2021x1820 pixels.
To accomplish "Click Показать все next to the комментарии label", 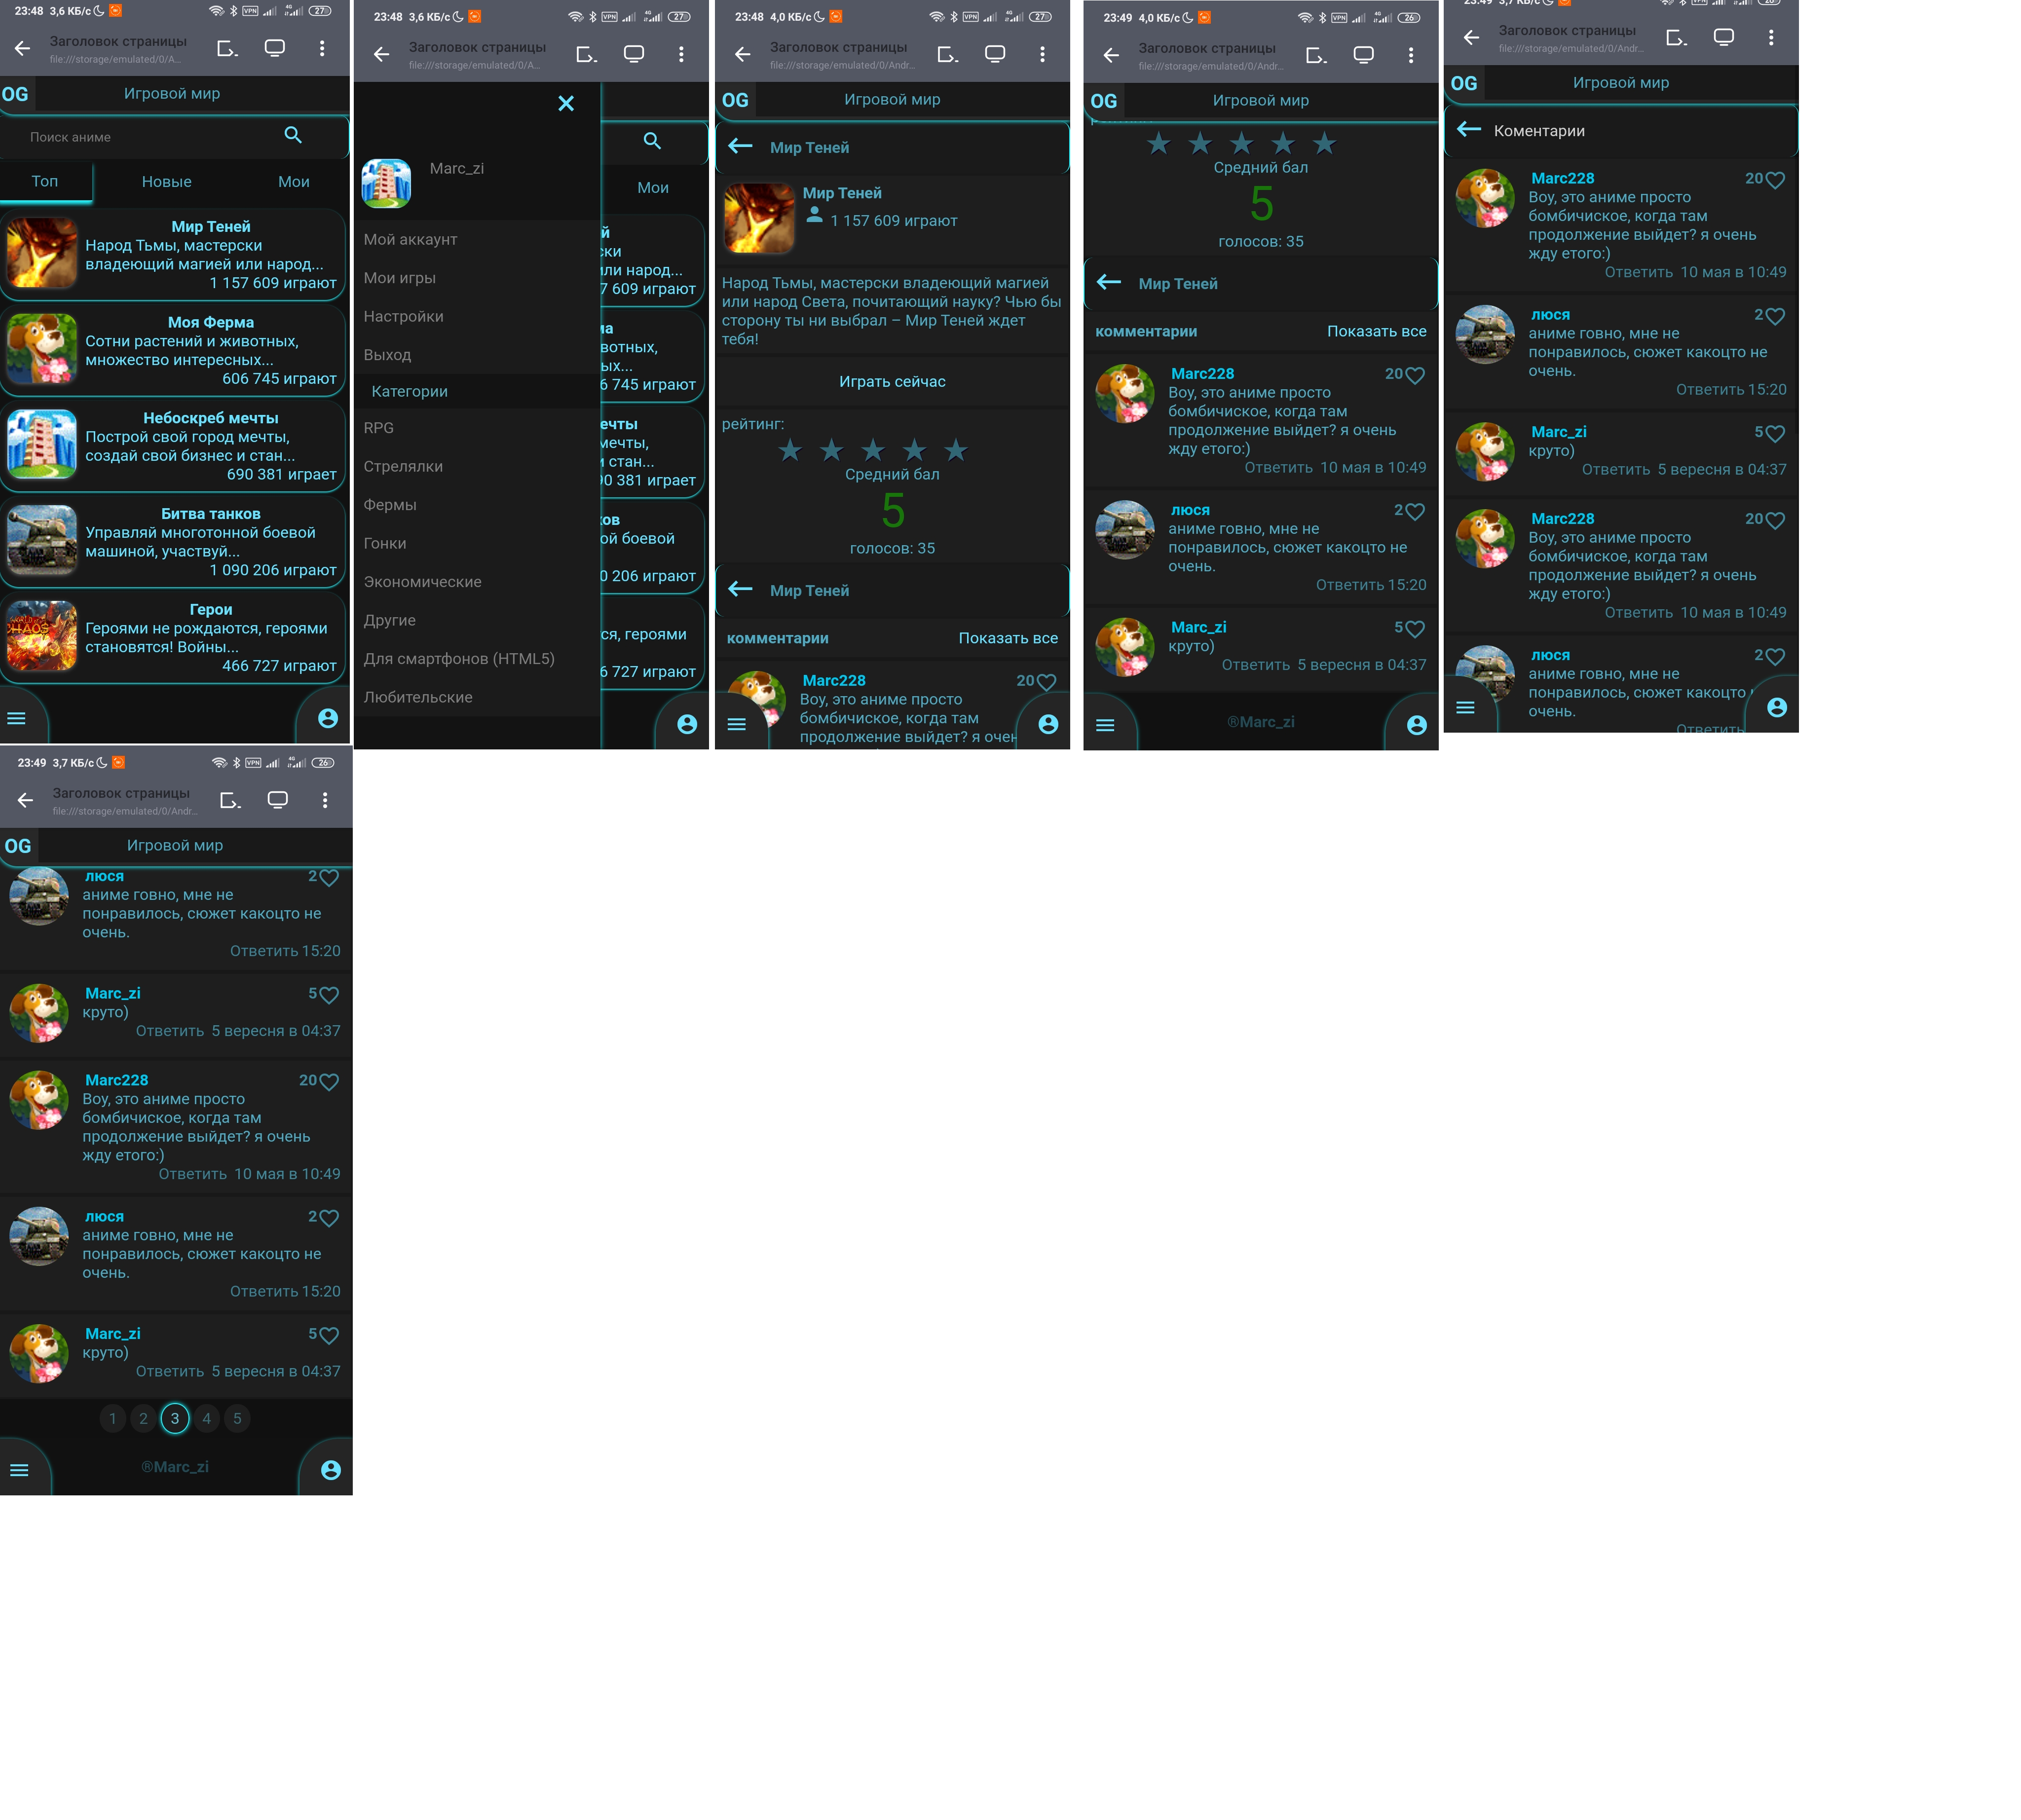I will tap(1008, 638).
